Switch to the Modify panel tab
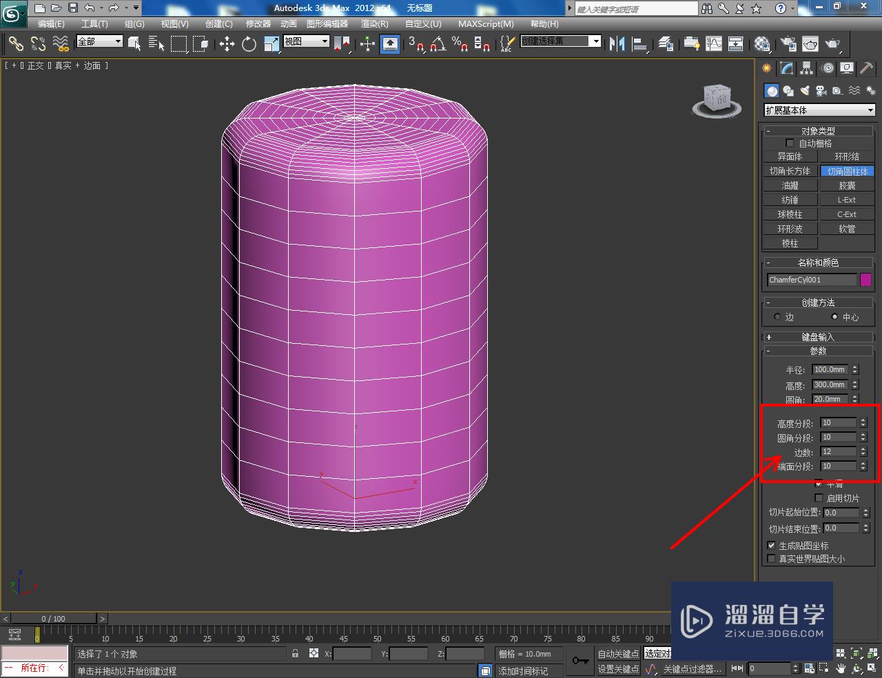Viewport: 882px width, 678px height. (x=787, y=68)
